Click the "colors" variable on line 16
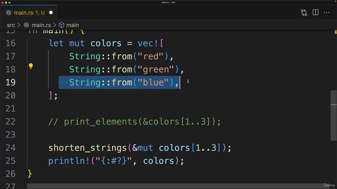Screen dimensions: 337x189 coord(106,44)
